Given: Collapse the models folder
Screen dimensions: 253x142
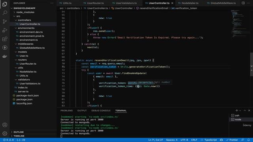Looking at the screenshot, I should pos(23,52).
